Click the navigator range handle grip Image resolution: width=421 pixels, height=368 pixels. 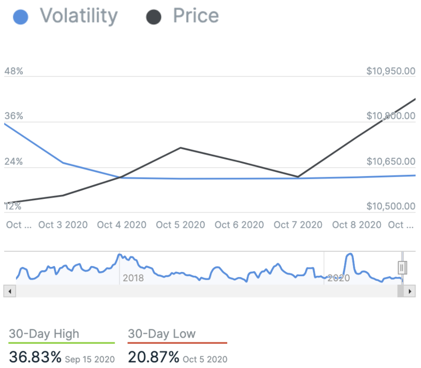(x=402, y=267)
